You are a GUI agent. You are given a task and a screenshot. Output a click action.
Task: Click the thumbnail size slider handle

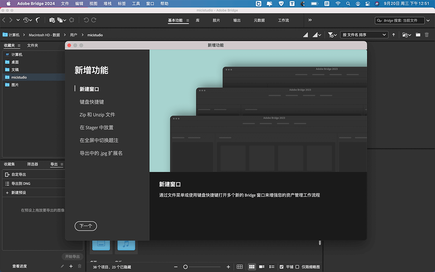pos(185,267)
